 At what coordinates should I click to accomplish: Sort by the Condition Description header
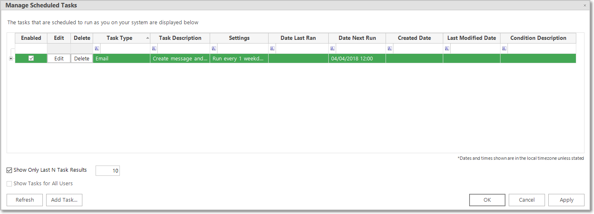[538, 38]
